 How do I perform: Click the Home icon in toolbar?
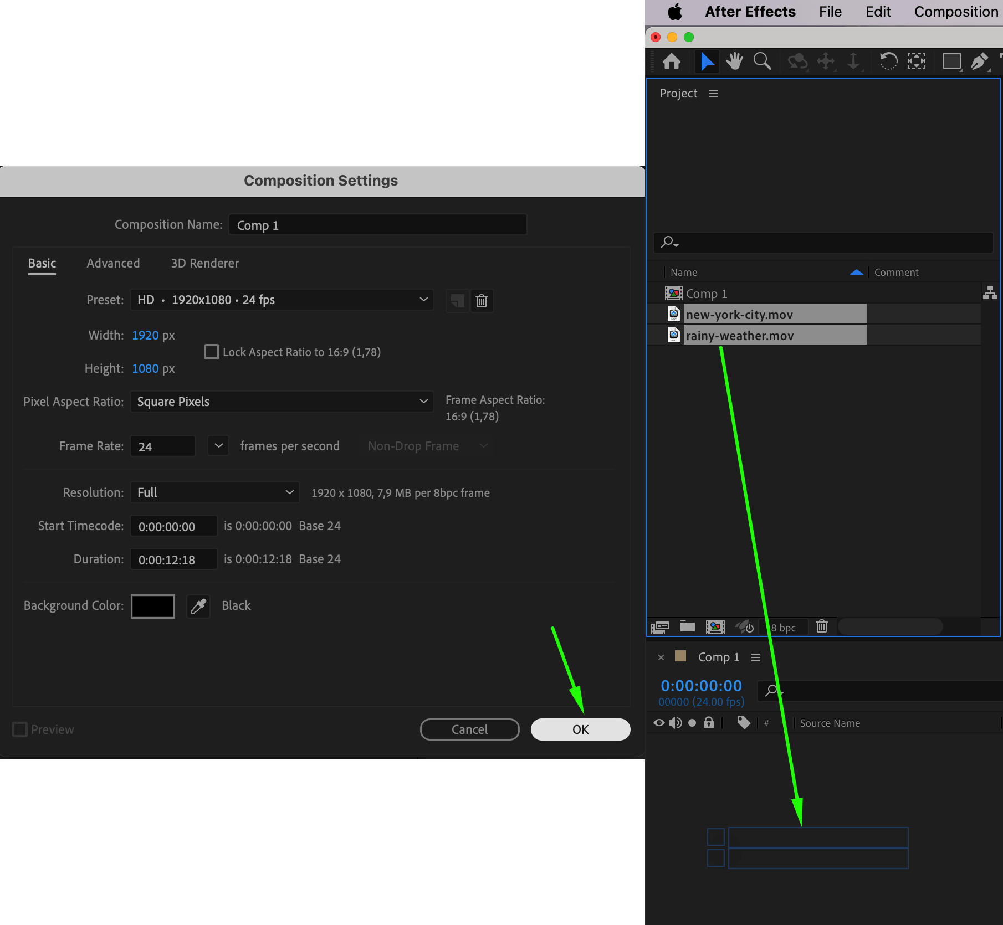coord(672,61)
